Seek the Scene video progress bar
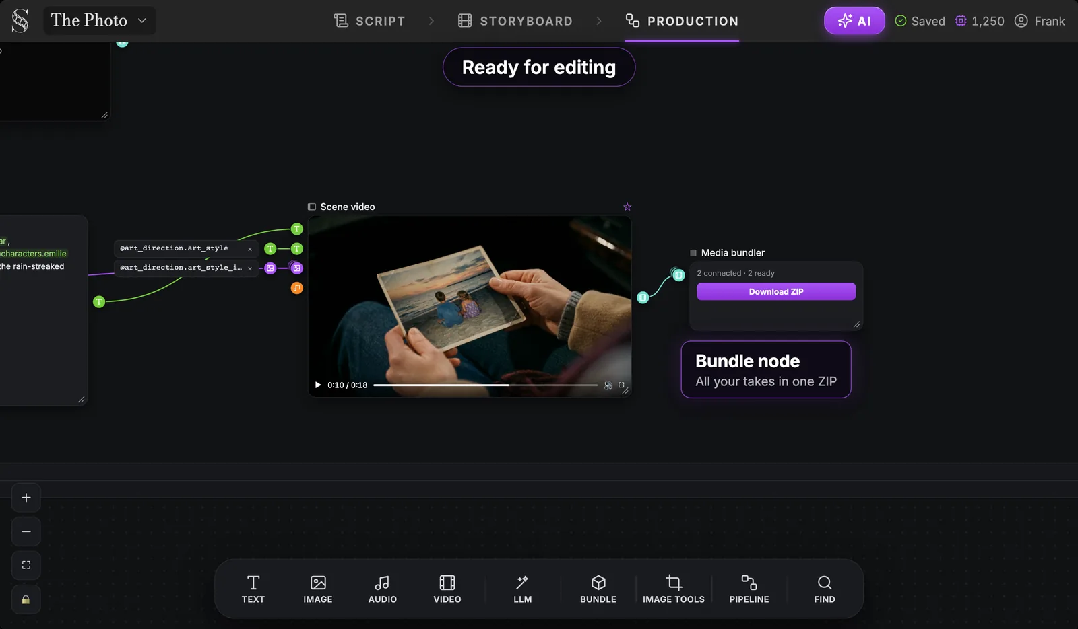Screen dimensions: 1078x629 tap(485, 385)
